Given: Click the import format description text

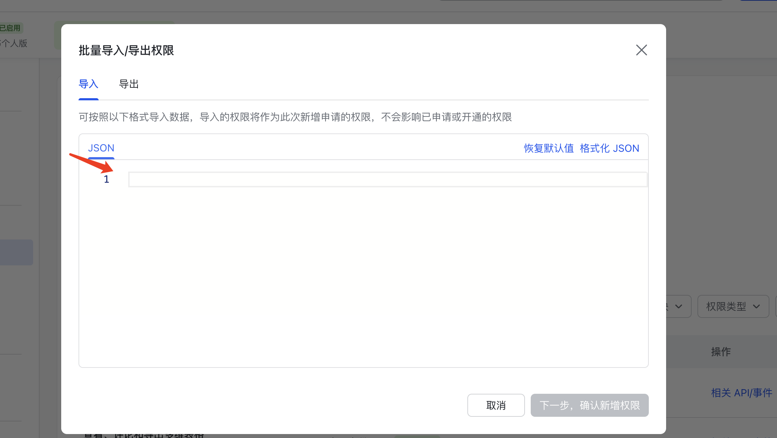Looking at the screenshot, I should point(295,117).
